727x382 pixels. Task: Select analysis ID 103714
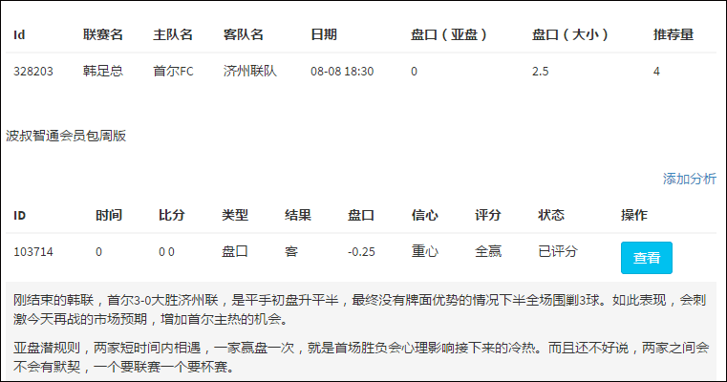pos(33,252)
